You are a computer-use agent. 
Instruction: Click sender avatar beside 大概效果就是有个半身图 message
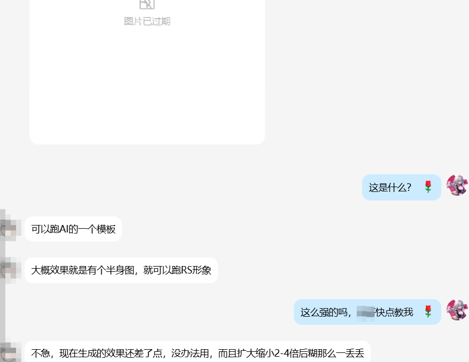(x=11, y=270)
